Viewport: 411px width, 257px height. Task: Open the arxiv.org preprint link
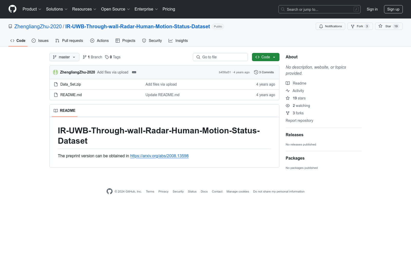pos(159,156)
